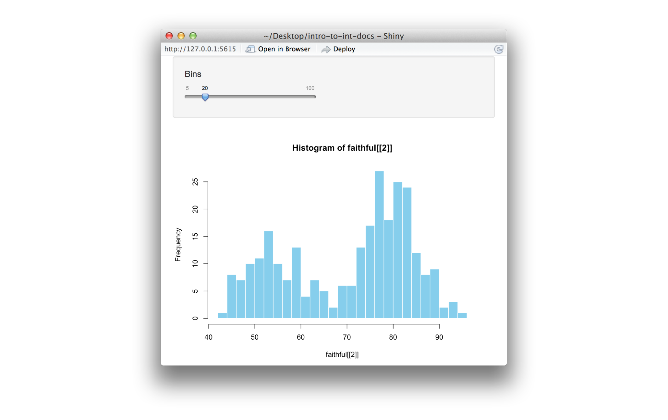Viewport: 668px width, 420px height.
Task: Click the Deploy arrow icon
Action: (325, 49)
